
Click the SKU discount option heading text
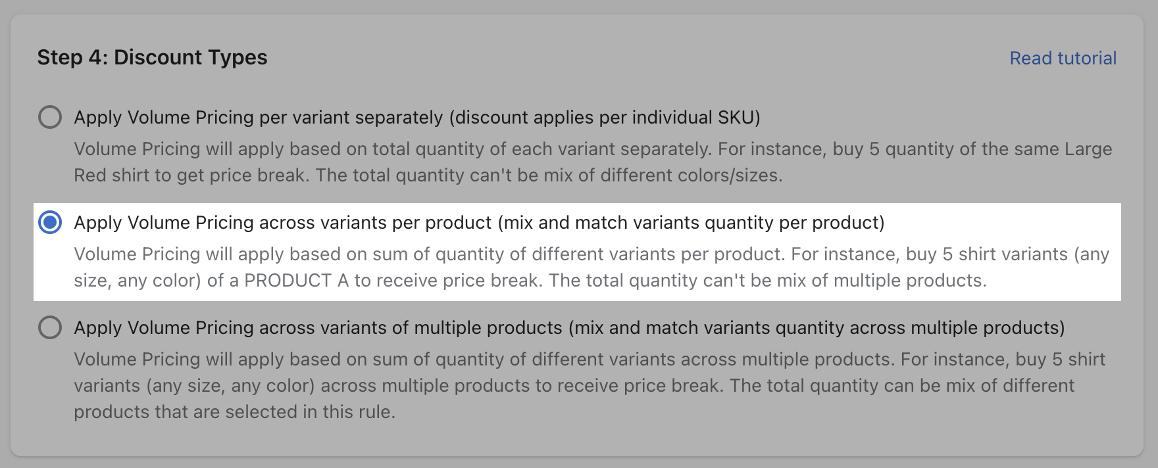[x=417, y=118]
